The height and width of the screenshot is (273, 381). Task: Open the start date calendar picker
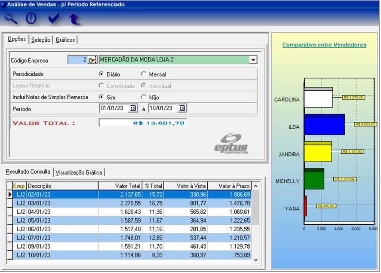click(x=132, y=108)
